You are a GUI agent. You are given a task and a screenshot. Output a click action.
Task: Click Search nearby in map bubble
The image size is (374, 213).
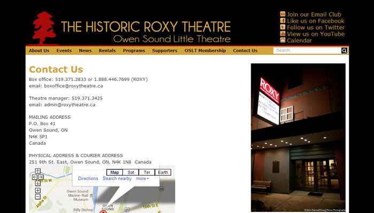[117, 178]
